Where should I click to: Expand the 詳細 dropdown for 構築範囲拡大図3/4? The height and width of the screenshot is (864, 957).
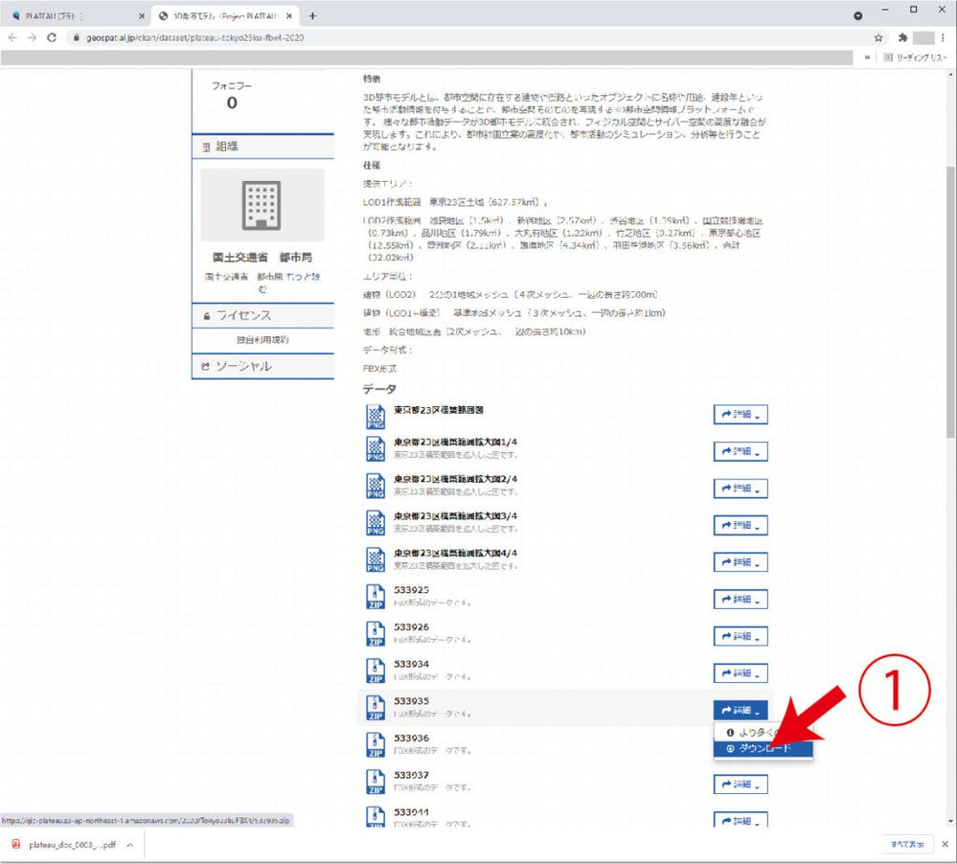click(x=741, y=525)
